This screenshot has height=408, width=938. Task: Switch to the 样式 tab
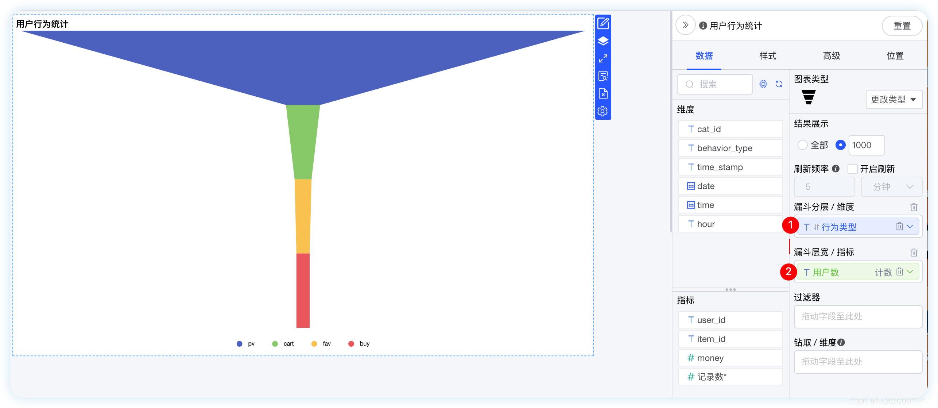click(x=766, y=55)
